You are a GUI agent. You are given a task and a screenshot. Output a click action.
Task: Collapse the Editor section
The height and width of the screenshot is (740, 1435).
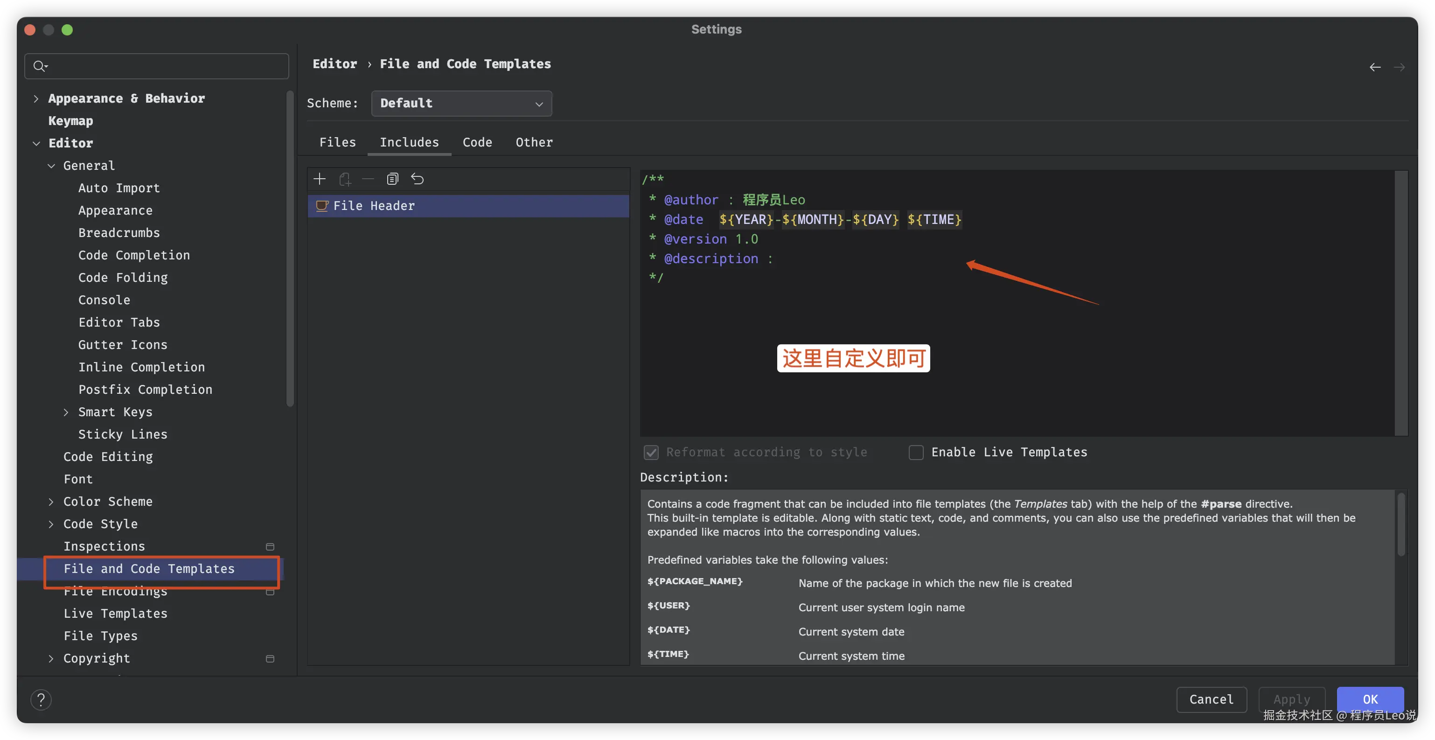pyautogui.click(x=36, y=144)
